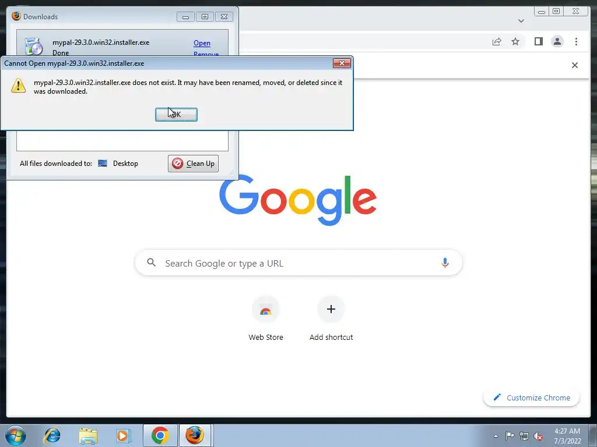Minimize the Downloads window

click(185, 17)
